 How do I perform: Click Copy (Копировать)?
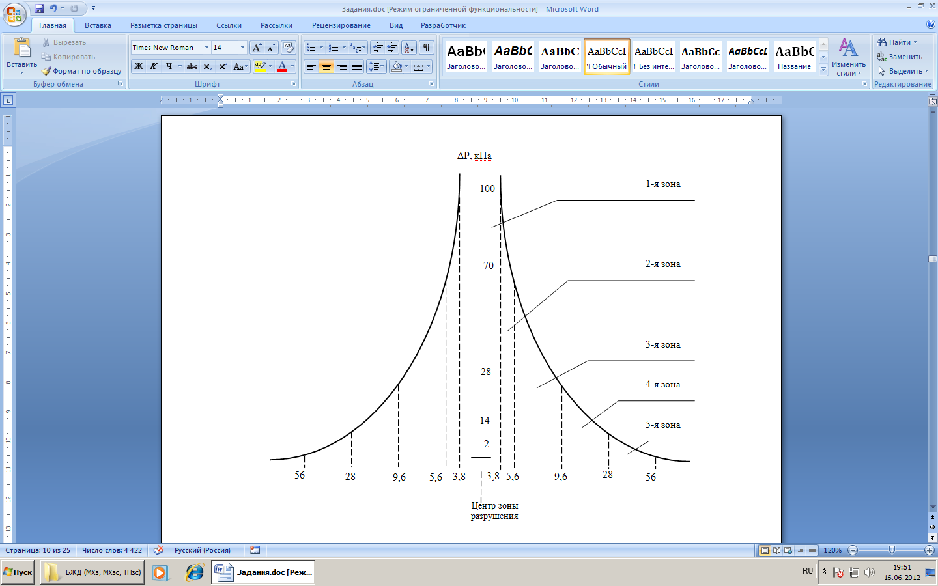click(x=68, y=57)
